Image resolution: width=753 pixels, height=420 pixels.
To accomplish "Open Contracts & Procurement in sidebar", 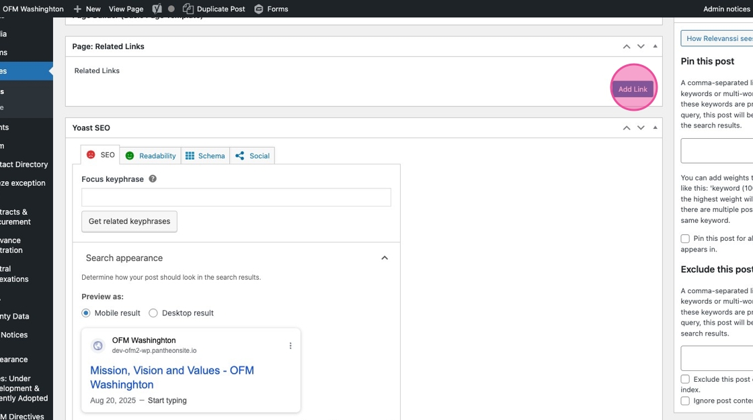I will click(15, 217).
